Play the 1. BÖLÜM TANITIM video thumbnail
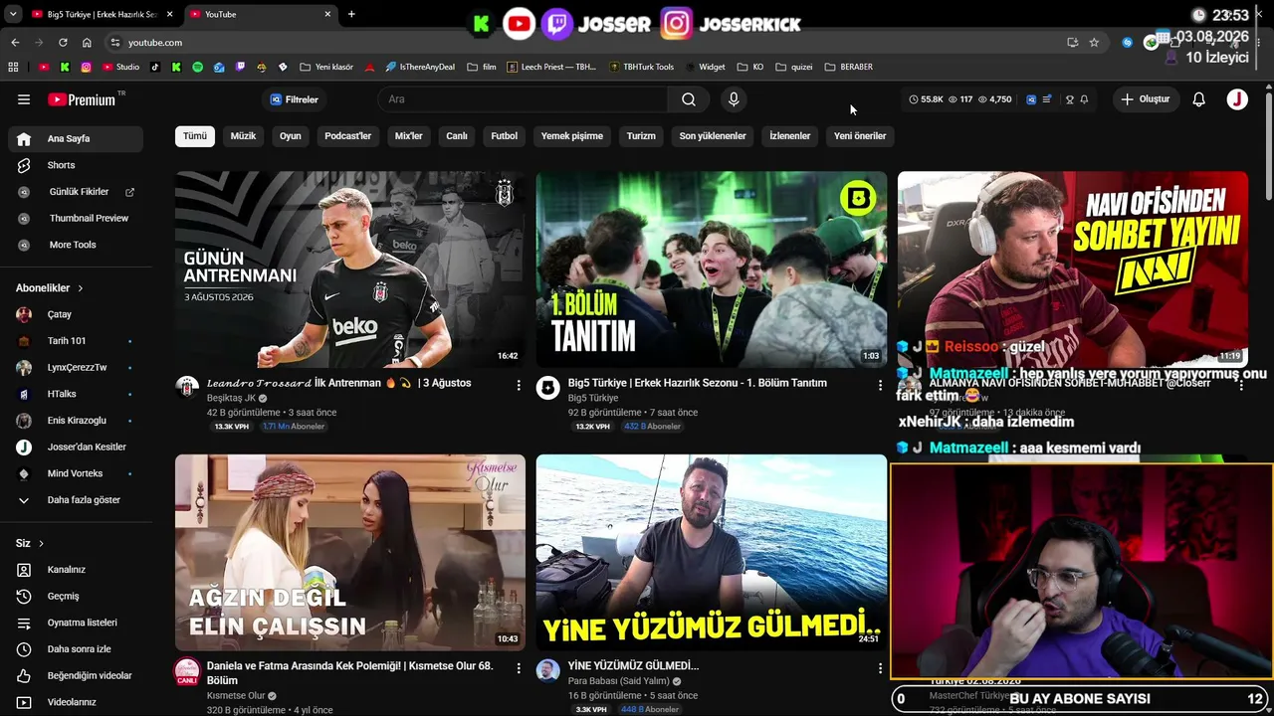The height and width of the screenshot is (716, 1274). click(x=712, y=269)
